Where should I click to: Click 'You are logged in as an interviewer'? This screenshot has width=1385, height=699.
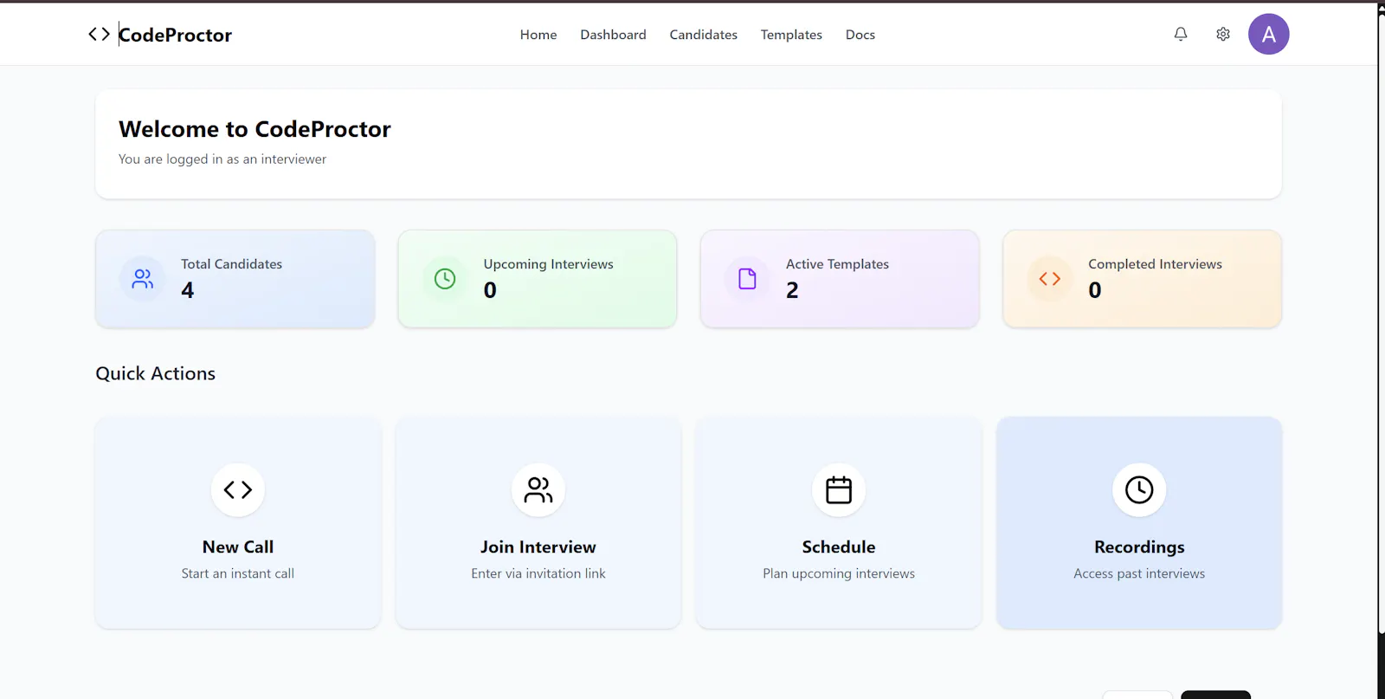click(222, 159)
